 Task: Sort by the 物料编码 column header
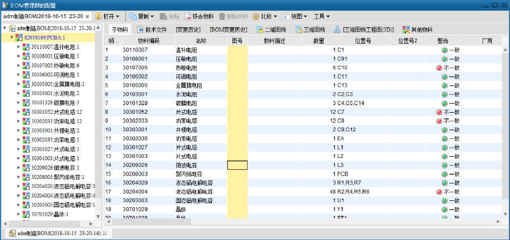pos(149,41)
